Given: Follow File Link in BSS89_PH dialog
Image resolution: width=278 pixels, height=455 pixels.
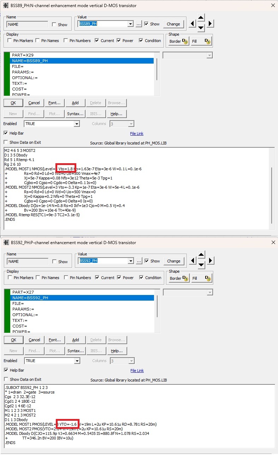Looking at the screenshot, I should click(x=137, y=134).
